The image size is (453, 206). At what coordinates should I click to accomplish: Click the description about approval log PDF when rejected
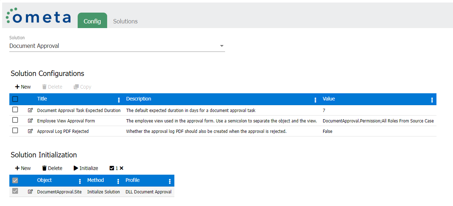click(x=206, y=131)
